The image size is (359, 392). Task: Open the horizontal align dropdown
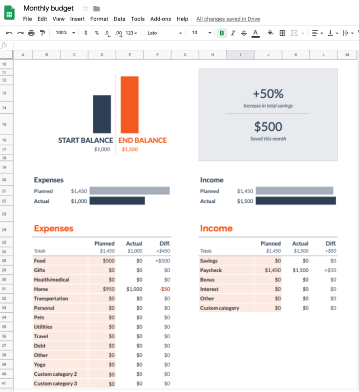pyautogui.click(x=317, y=33)
